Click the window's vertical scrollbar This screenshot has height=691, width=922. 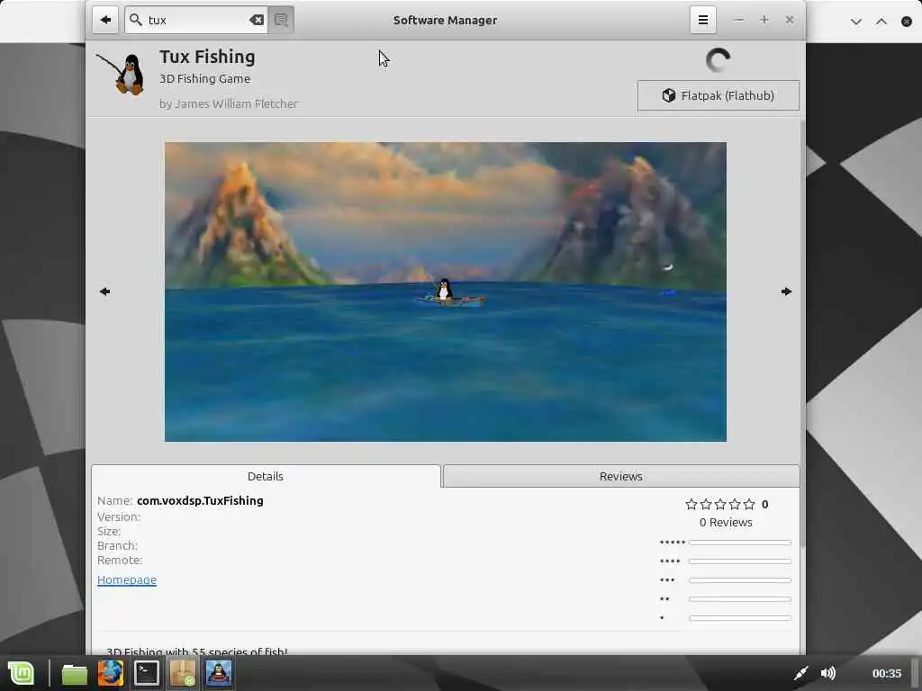[x=802, y=335]
